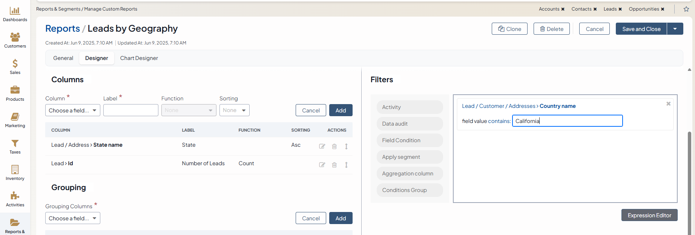Edit the State name column row

[x=322, y=146]
